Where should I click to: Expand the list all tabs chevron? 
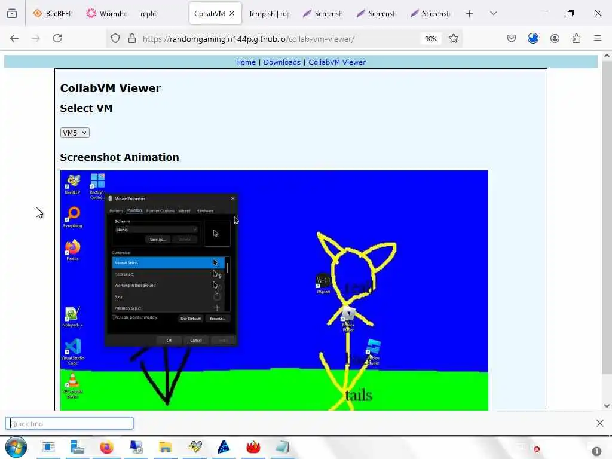tap(494, 13)
